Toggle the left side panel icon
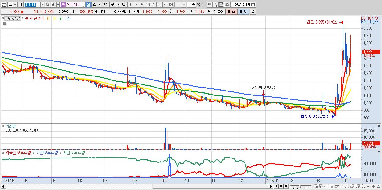 (x=4, y=5)
